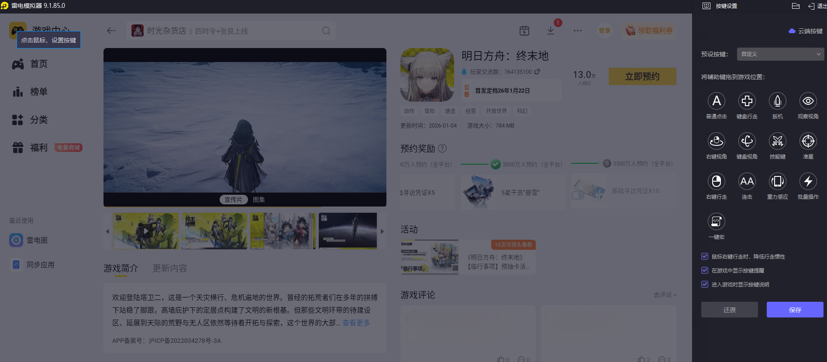Pick the 重力感应 gravity sensor icon

pos(777,182)
